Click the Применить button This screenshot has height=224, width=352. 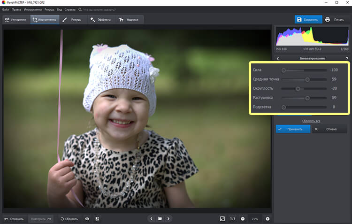[x=293, y=129]
